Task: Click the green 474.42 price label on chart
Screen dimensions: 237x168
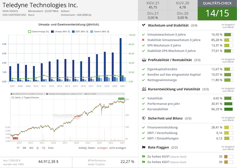Action: click(121, 99)
